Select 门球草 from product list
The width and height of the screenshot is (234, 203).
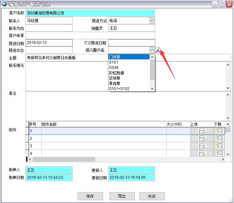(129, 57)
